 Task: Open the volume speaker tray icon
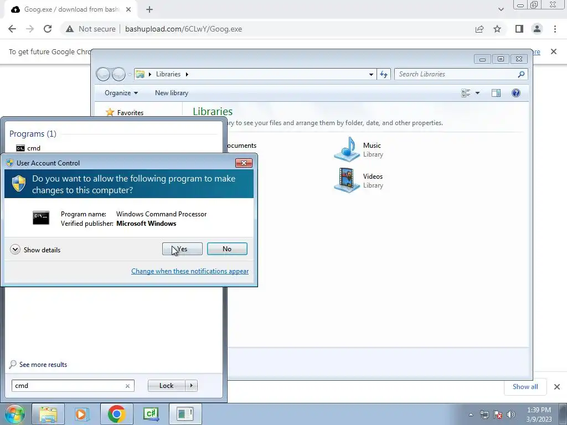coord(511,414)
